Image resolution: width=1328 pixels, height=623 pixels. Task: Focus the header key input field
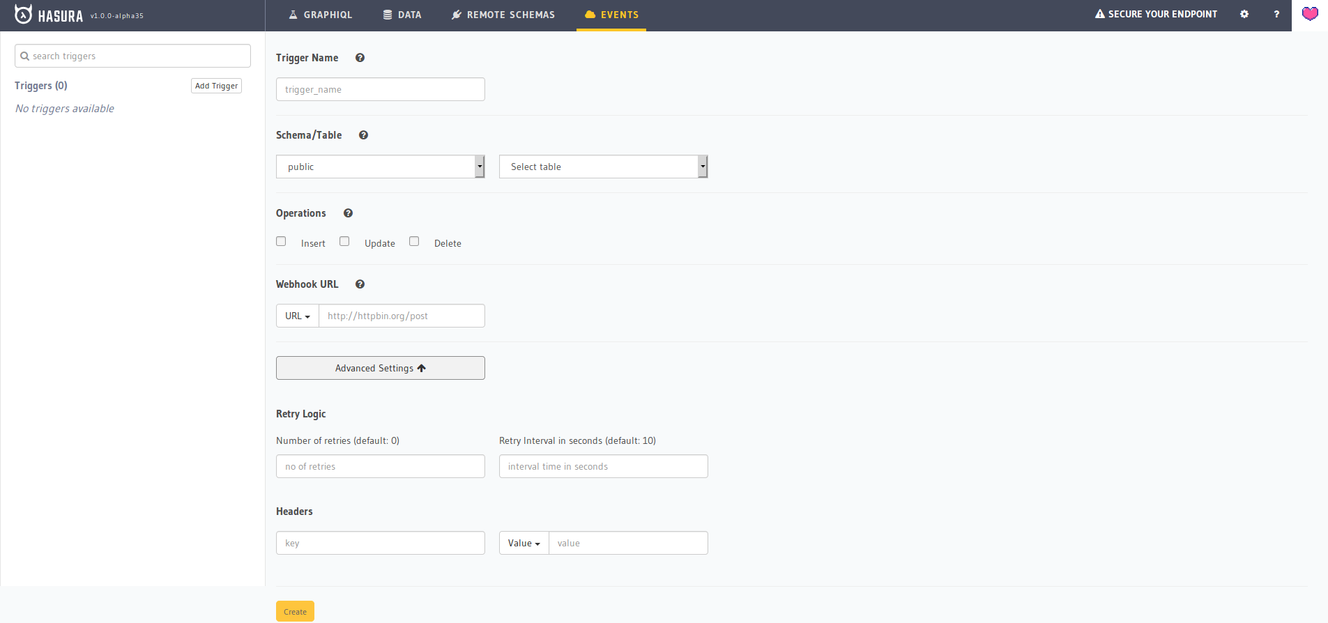point(381,543)
